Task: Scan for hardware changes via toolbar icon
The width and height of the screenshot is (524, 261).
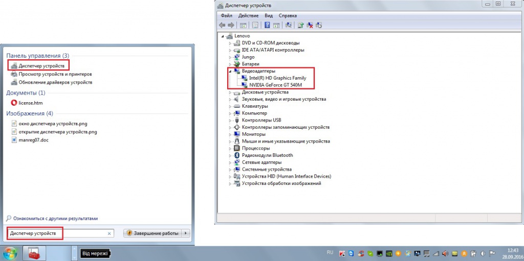Action: click(x=289, y=26)
